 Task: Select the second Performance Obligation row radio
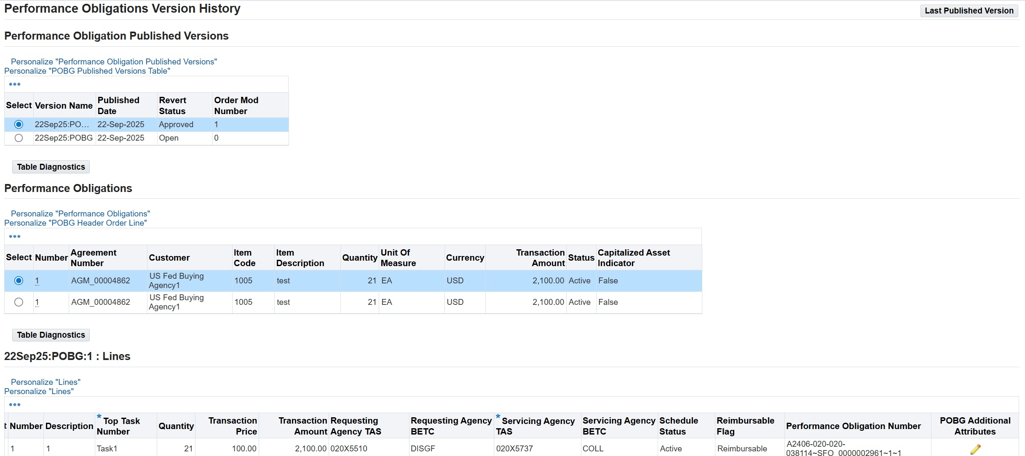19,302
